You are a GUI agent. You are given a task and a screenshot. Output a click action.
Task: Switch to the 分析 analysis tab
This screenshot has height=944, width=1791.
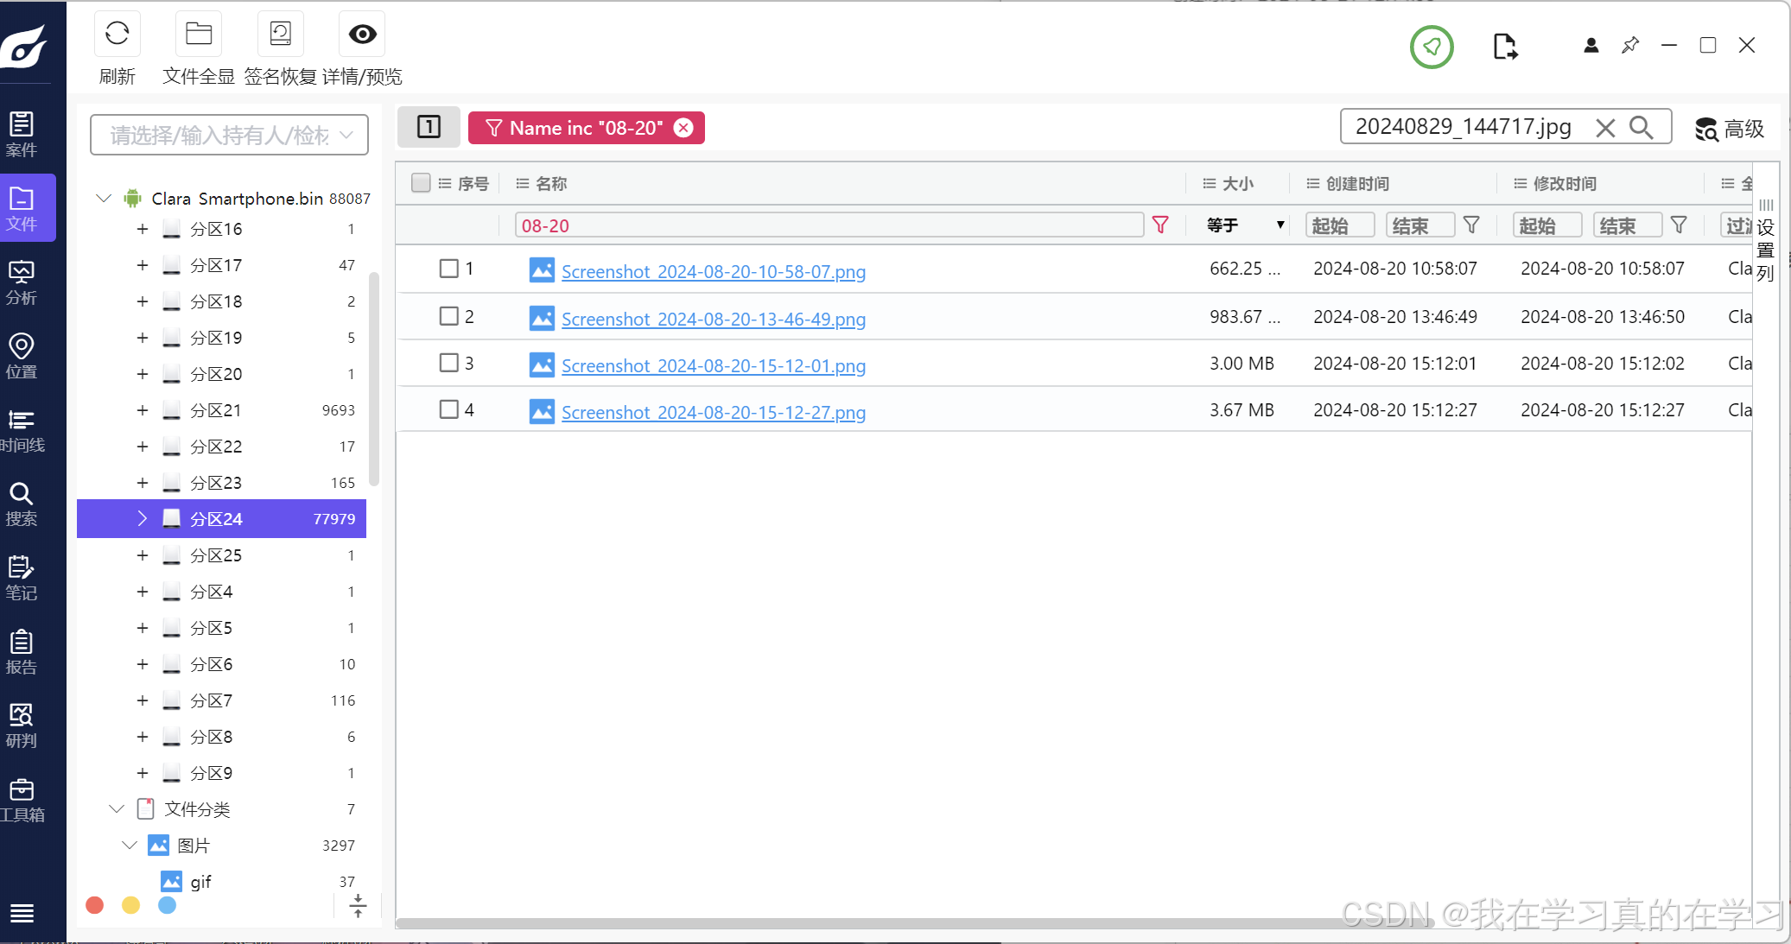click(x=22, y=283)
